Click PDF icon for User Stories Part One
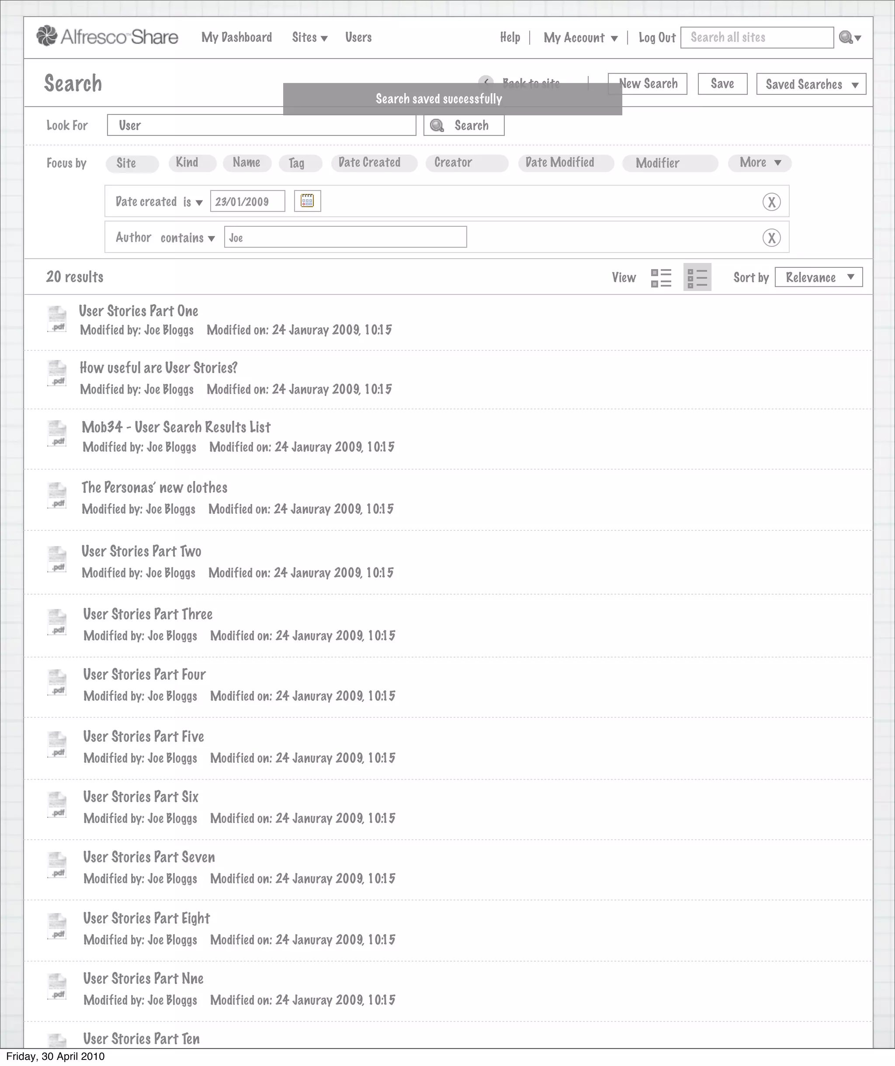Screen dimensions: 895x1066 [57, 319]
